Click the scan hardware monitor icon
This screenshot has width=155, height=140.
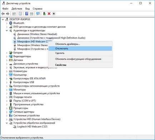[38, 14]
